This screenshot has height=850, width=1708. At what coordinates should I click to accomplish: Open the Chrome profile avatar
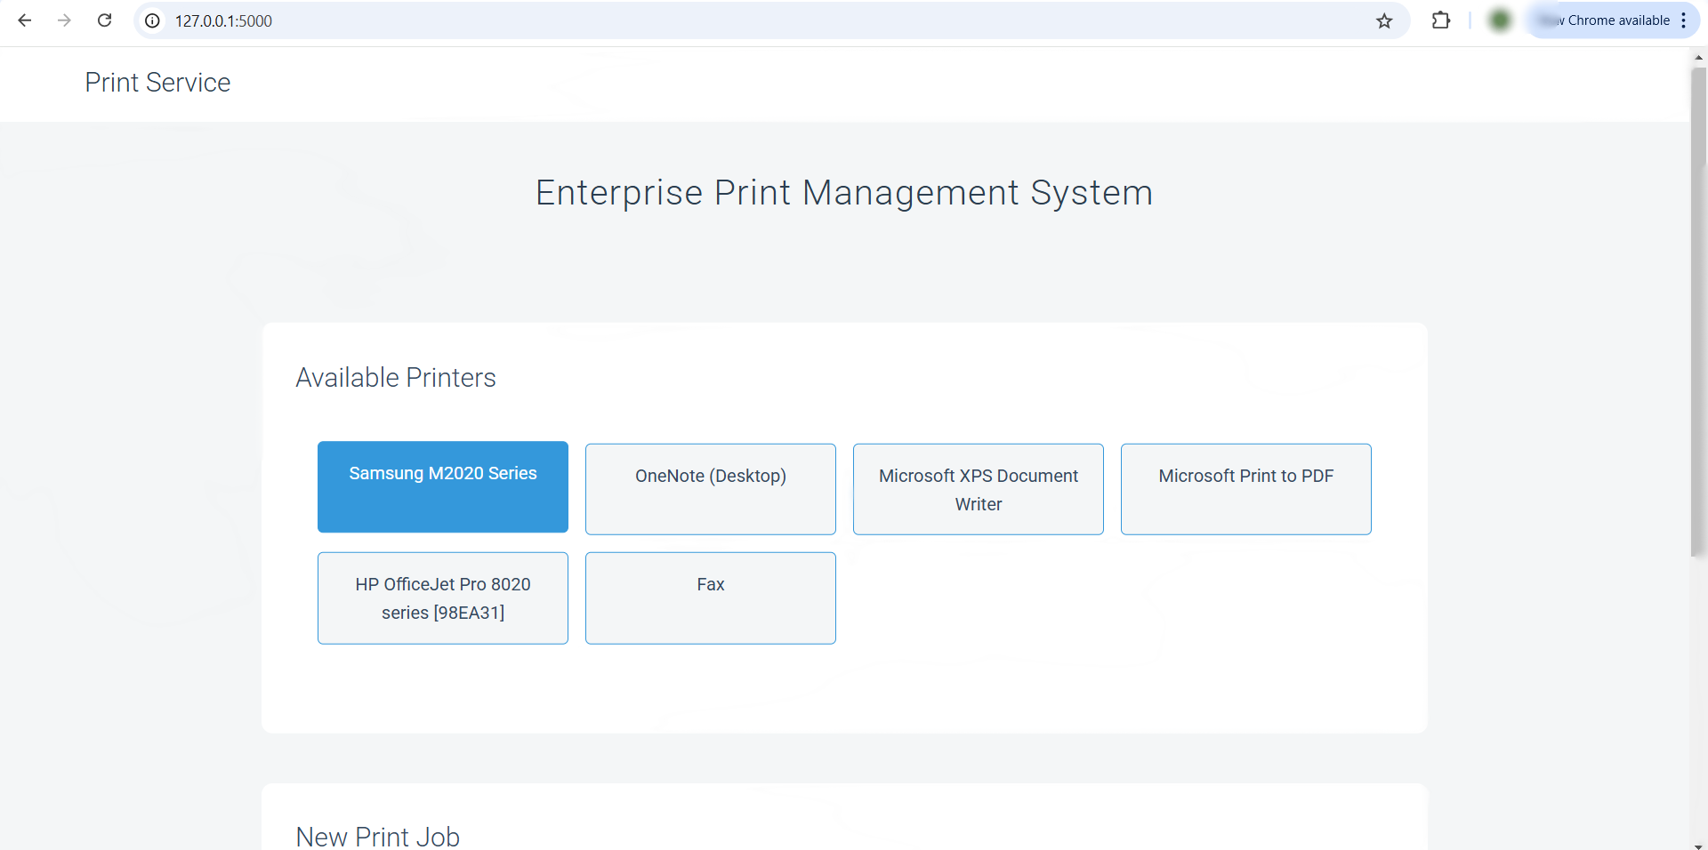tap(1500, 20)
